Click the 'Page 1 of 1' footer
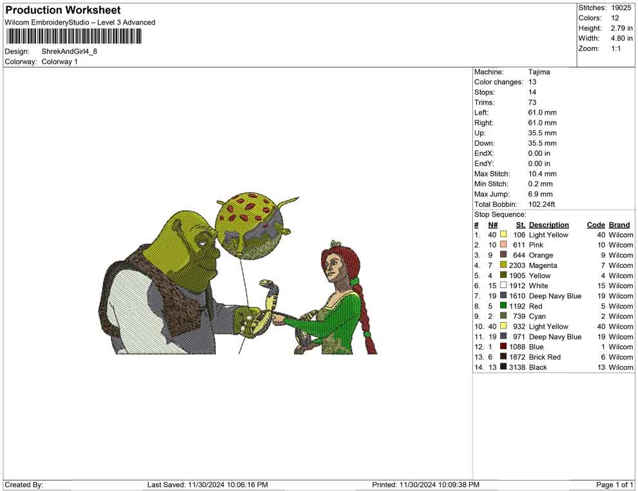638x491 pixels. (614, 485)
